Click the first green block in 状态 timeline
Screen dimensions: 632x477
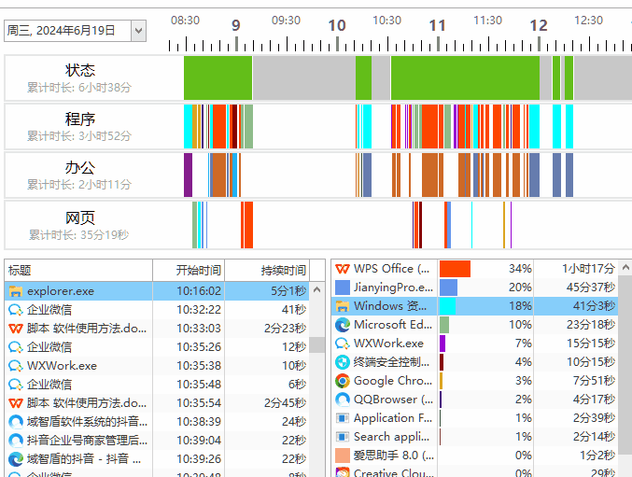[218, 77]
